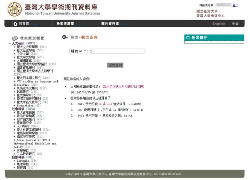Open the 關鍵字 field dropdown
The image size is (250, 180).
[78, 51]
